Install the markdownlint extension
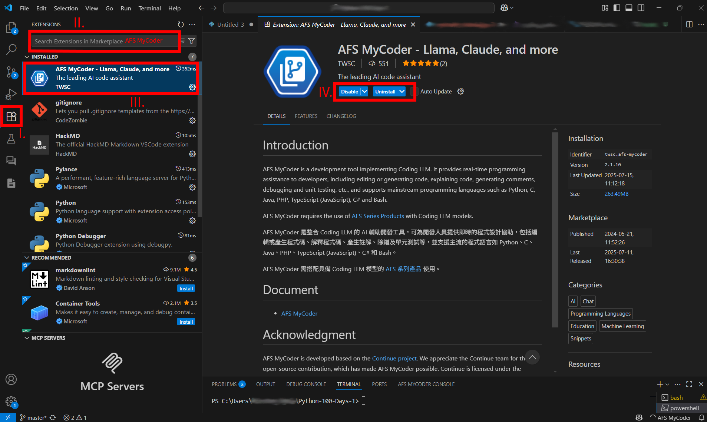This screenshot has width=707, height=422. [186, 289]
